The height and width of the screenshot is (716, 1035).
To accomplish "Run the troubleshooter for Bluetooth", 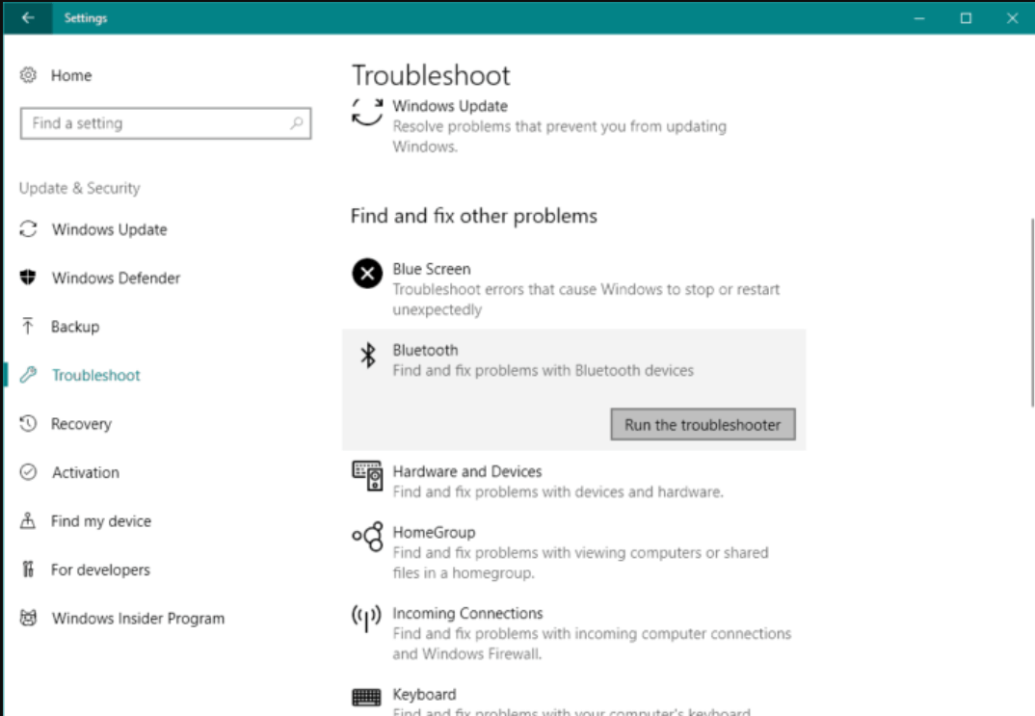I will pos(703,425).
